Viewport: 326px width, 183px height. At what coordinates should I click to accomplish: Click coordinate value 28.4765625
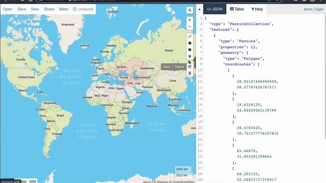click(248, 128)
